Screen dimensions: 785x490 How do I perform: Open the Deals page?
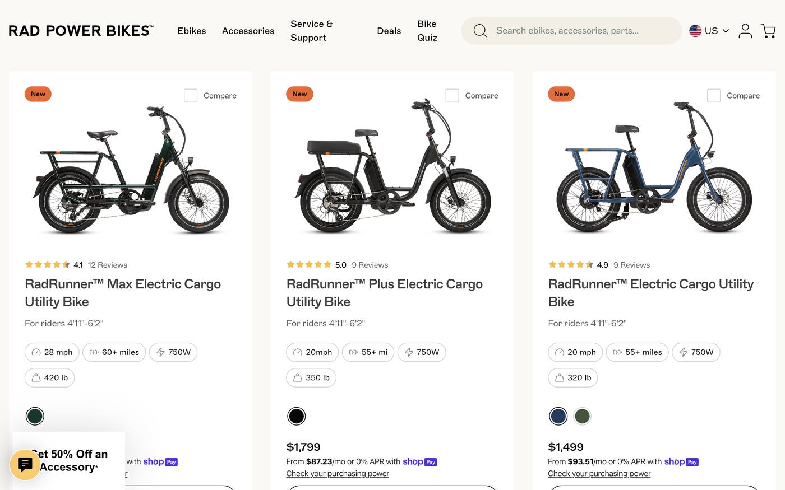[x=389, y=31]
